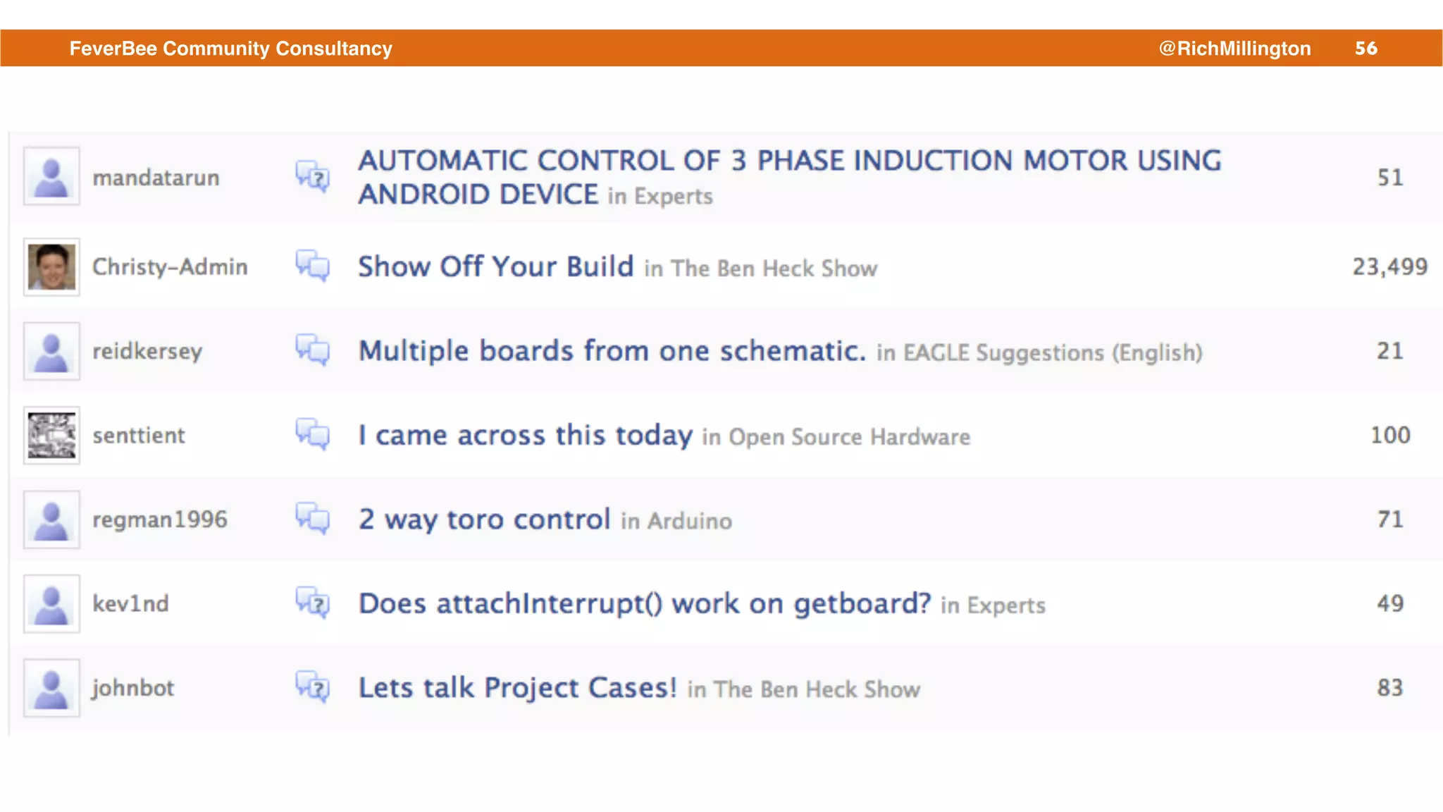The image size is (1443, 812).
Task: Click the kev1nd username
Action: tap(131, 604)
